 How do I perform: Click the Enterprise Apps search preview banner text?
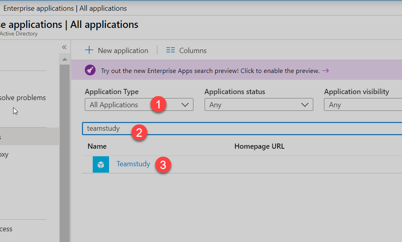(x=210, y=71)
